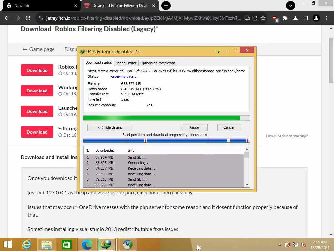Image resolution: width=334 pixels, height=251 pixels.
Task: Open Chrome three-dot menu
Action: click(x=327, y=18)
